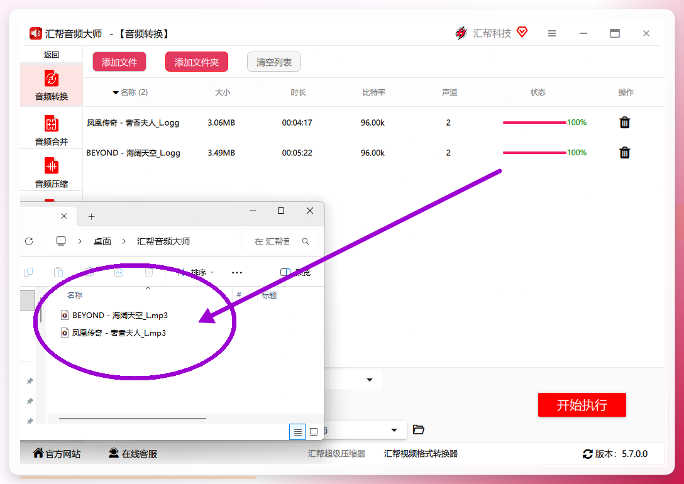Image resolution: width=684 pixels, height=484 pixels.
Task: Click the Explorer # column header
Action: point(239,295)
